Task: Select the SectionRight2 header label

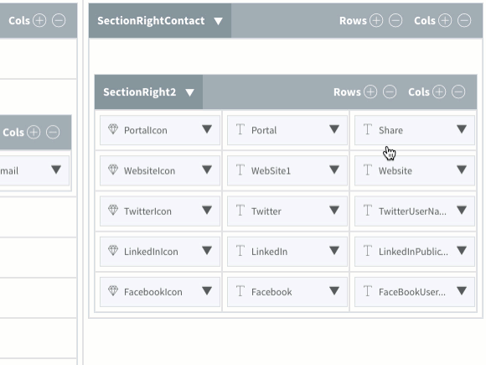Action: [139, 92]
